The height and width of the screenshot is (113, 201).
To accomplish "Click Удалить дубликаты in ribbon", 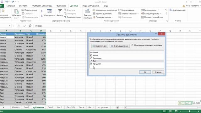I will (x=102, y=13).
